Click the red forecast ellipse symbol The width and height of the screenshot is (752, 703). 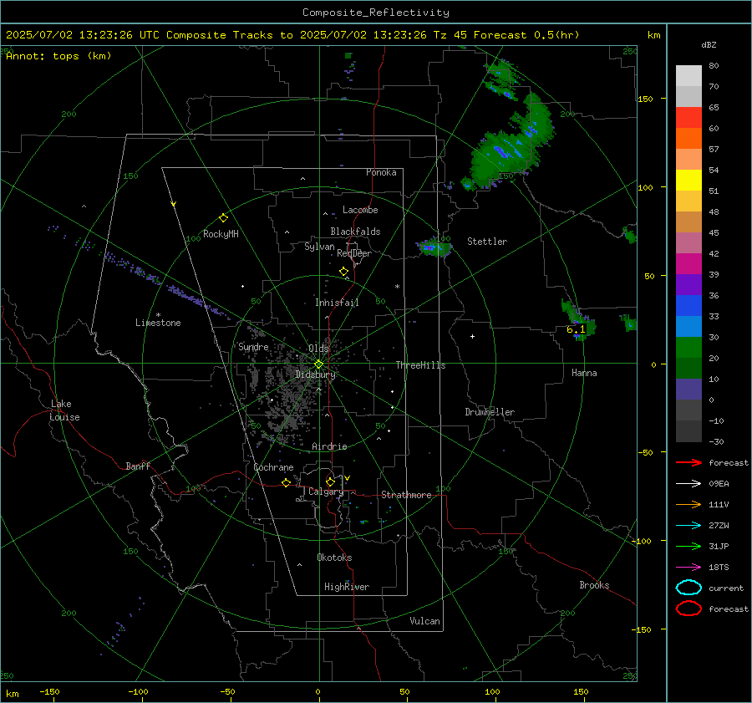[x=688, y=609]
